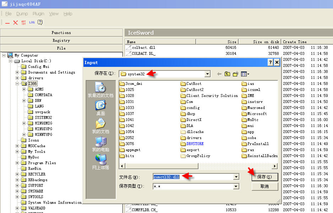Select the 3com_dmi folder
The height and width of the screenshot is (213, 333).
point(131,84)
